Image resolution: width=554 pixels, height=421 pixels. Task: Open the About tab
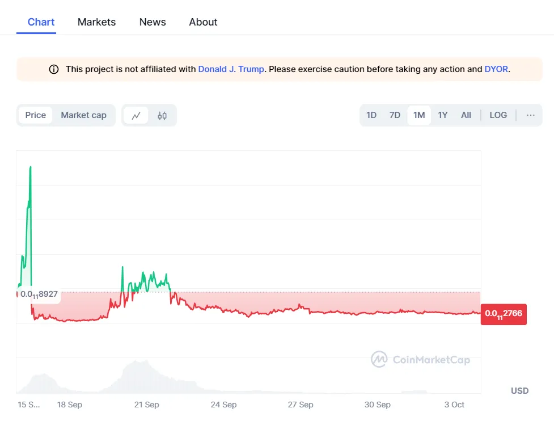pyautogui.click(x=203, y=22)
